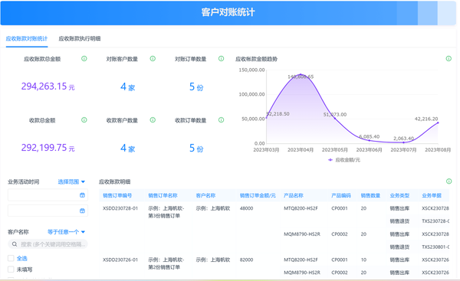Sort by 客户名称 column header

[x=205, y=195]
